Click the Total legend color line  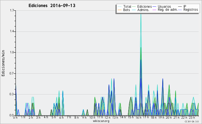click(x=120, y=6)
